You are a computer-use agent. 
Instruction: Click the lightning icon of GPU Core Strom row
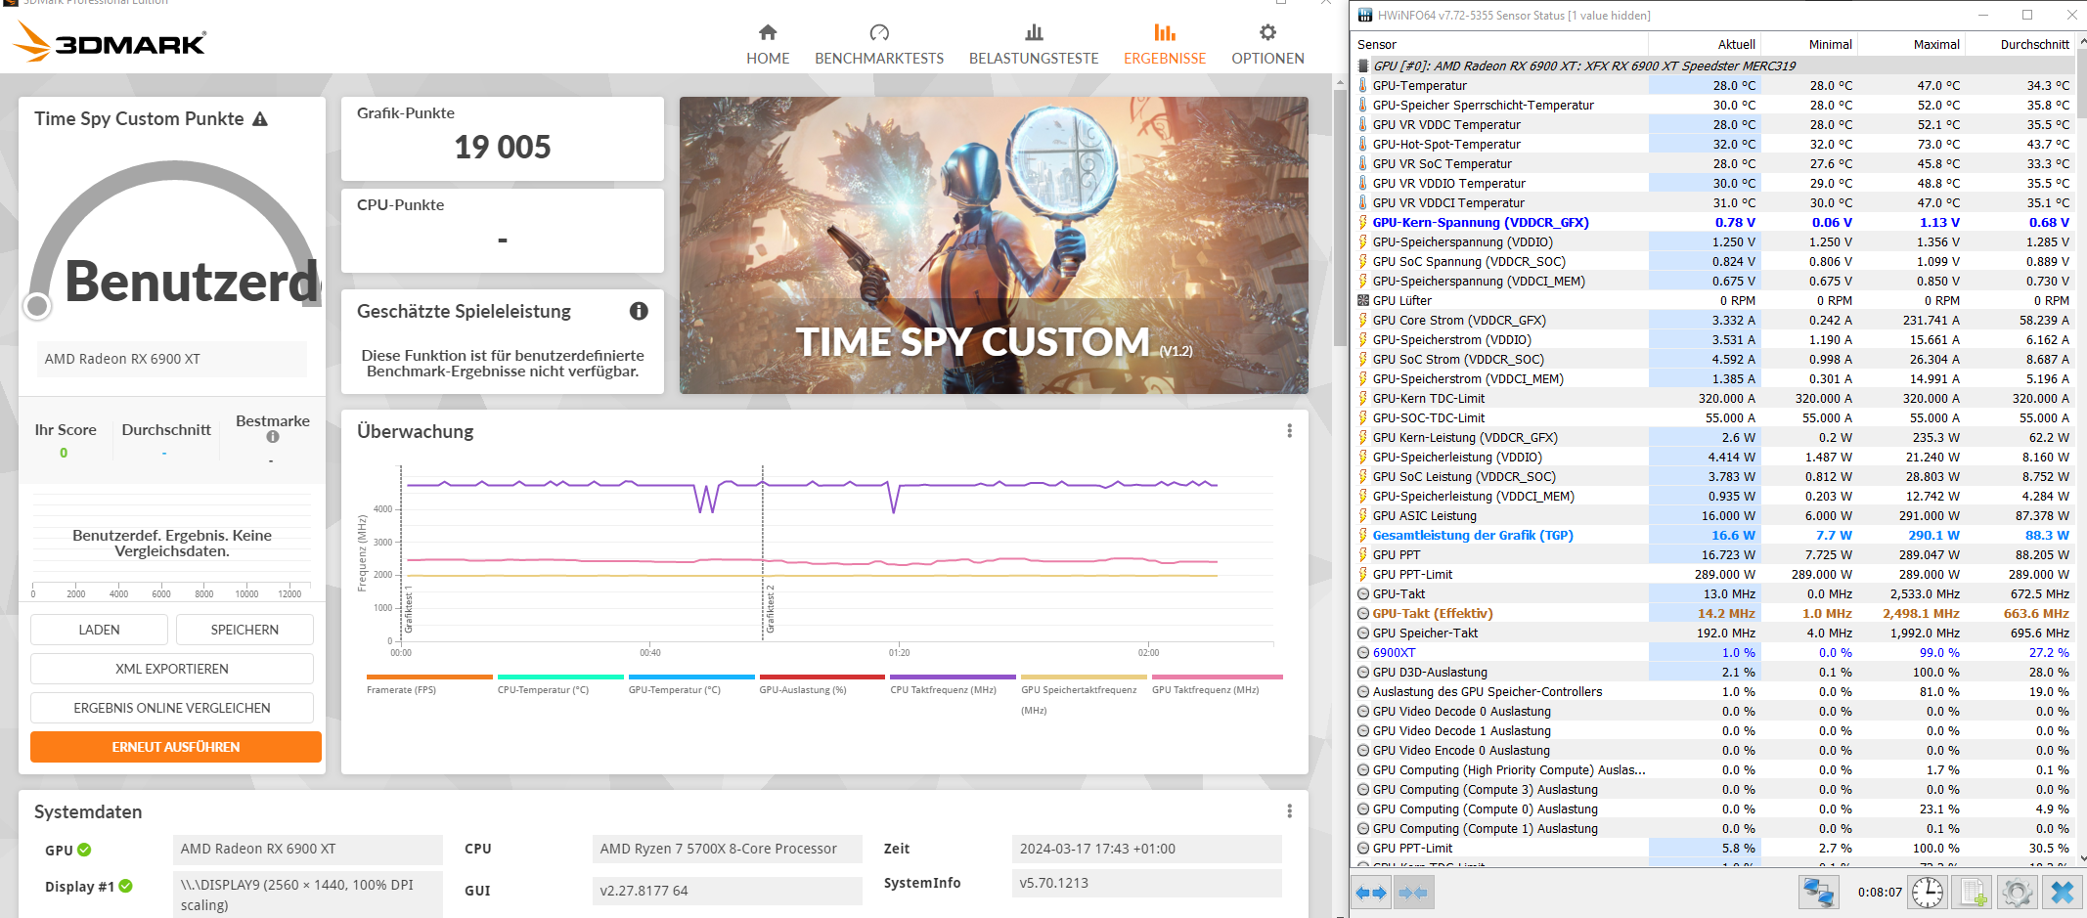coord(1363,321)
